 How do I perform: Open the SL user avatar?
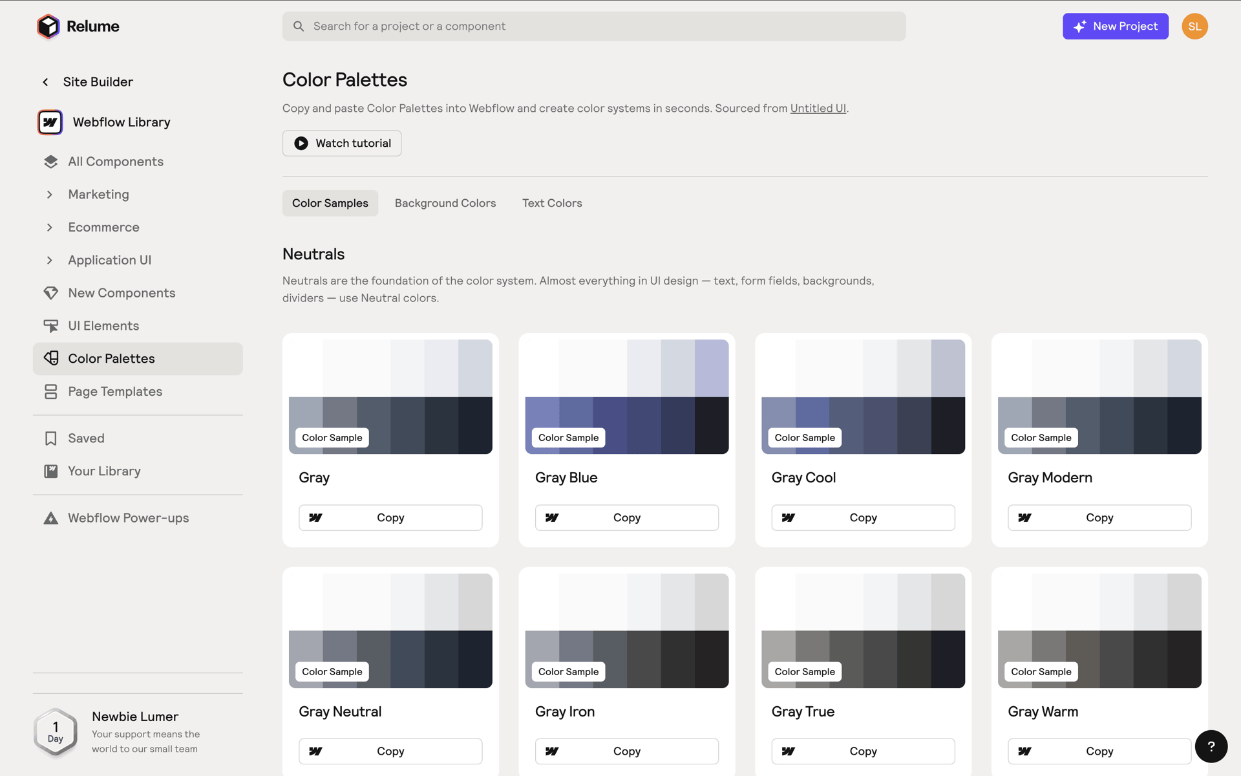click(x=1194, y=27)
